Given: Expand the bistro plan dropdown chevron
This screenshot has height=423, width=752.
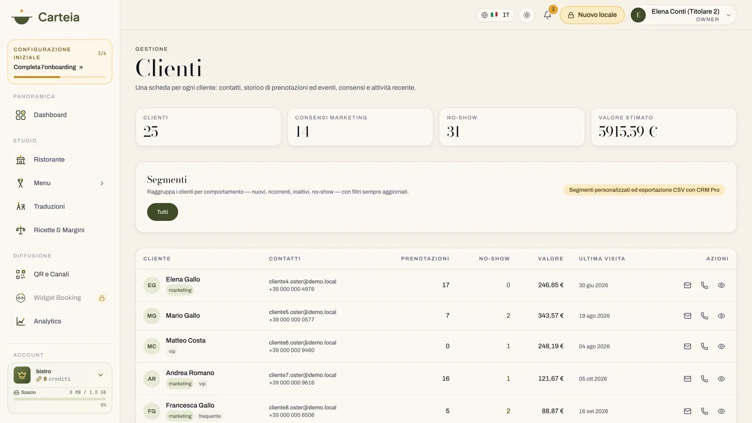Looking at the screenshot, I should click(100, 375).
